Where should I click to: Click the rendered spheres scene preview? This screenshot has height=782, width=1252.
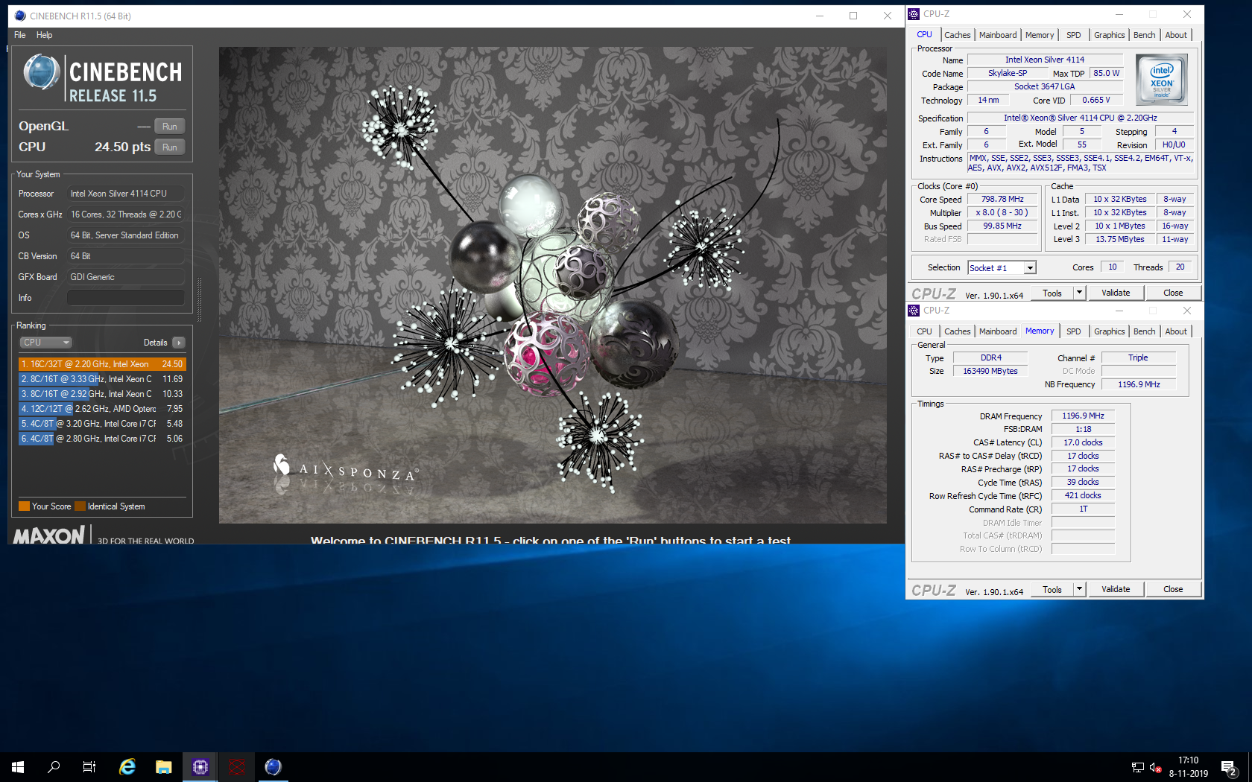[552, 285]
